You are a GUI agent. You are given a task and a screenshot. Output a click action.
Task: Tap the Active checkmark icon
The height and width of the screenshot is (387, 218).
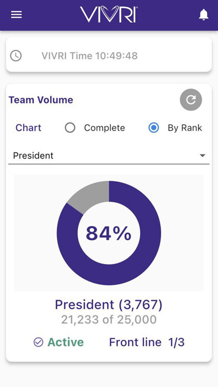[38, 343]
